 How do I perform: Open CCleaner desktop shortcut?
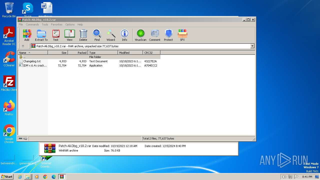click(9, 59)
